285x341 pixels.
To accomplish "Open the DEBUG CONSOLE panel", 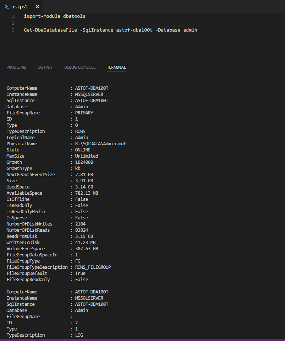I will tap(80, 67).
